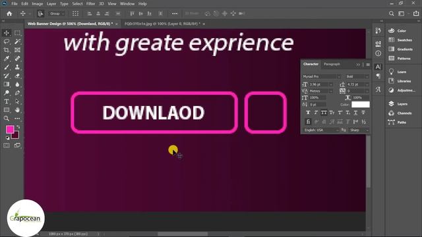Select the Move tool
Screen dimensions: 422x237
[7, 33]
